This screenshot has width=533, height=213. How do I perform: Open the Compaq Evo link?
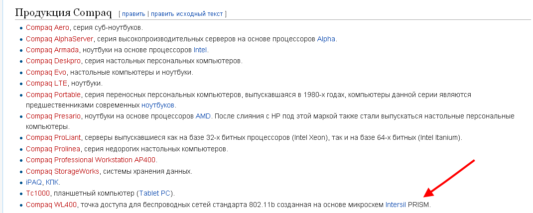(x=46, y=72)
